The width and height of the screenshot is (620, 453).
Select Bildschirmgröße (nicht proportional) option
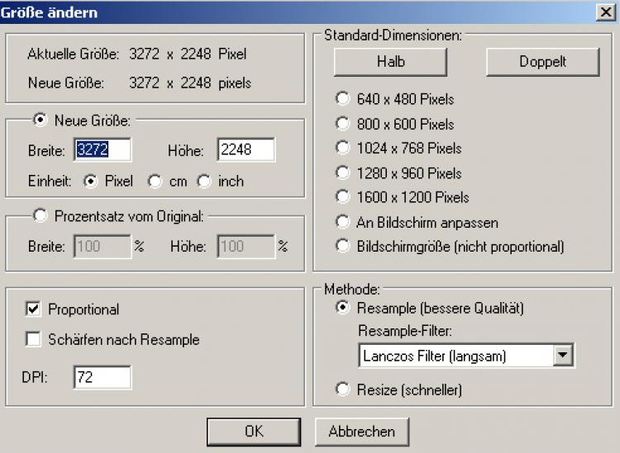pos(343,246)
